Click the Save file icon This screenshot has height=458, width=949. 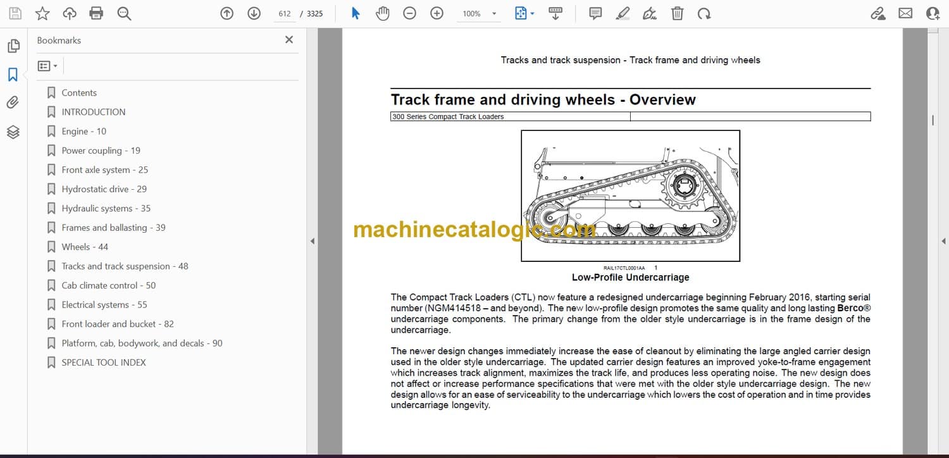(x=15, y=13)
